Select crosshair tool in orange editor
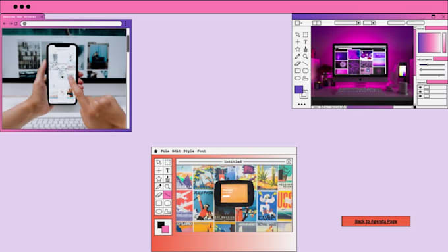The width and height of the screenshot is (448, 252). [159, 170]
